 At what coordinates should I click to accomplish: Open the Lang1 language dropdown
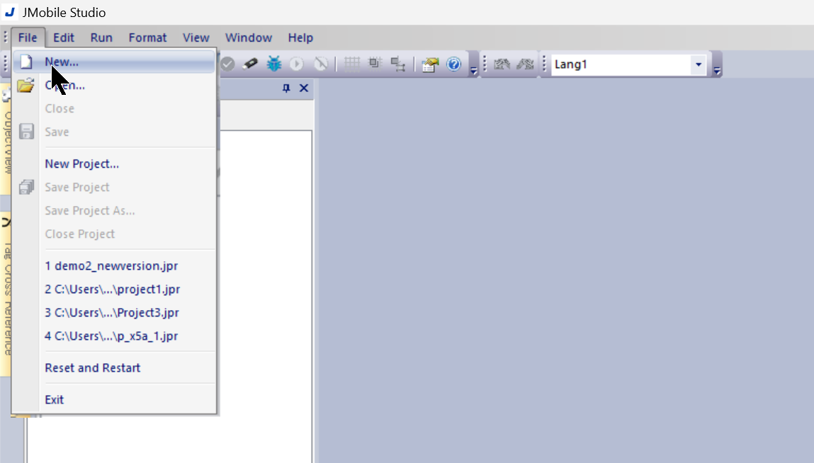[x=699, y=64]
